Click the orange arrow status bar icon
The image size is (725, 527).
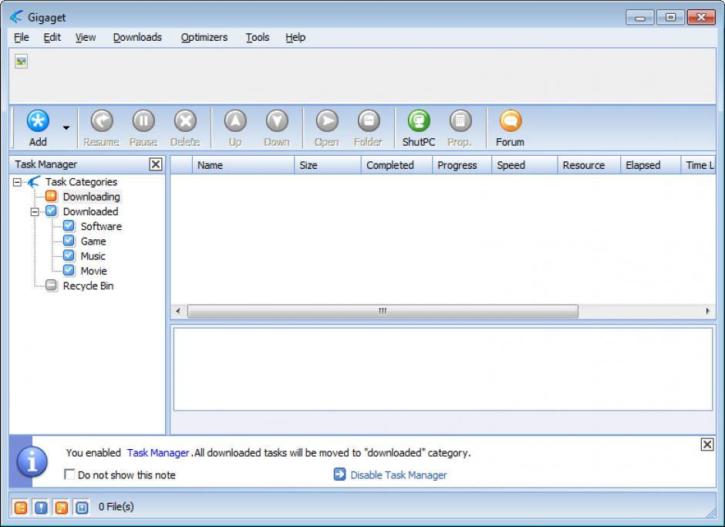point(62,508)
